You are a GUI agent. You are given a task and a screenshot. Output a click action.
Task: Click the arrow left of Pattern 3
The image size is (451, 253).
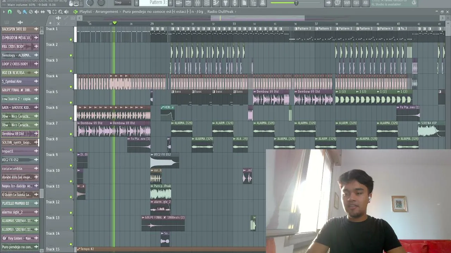click(136, 3)
